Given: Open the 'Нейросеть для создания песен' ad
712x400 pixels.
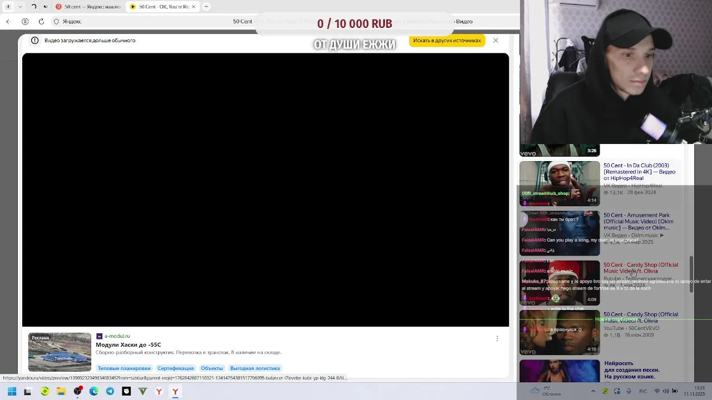Looking at the screenshot, I should [x=632, y=370].
